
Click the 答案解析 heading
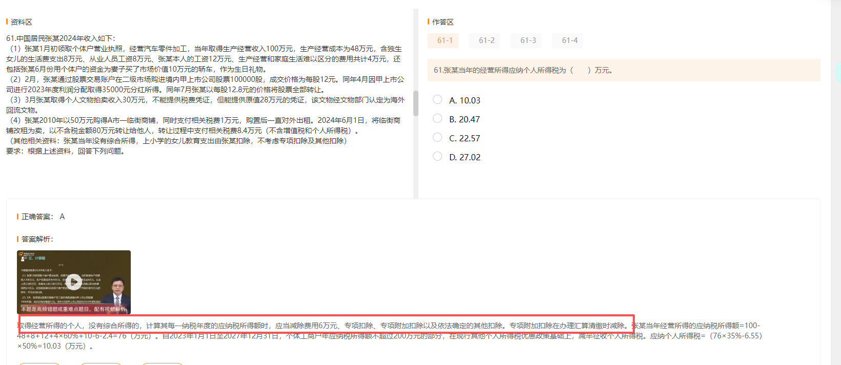(x=37, y=239)
